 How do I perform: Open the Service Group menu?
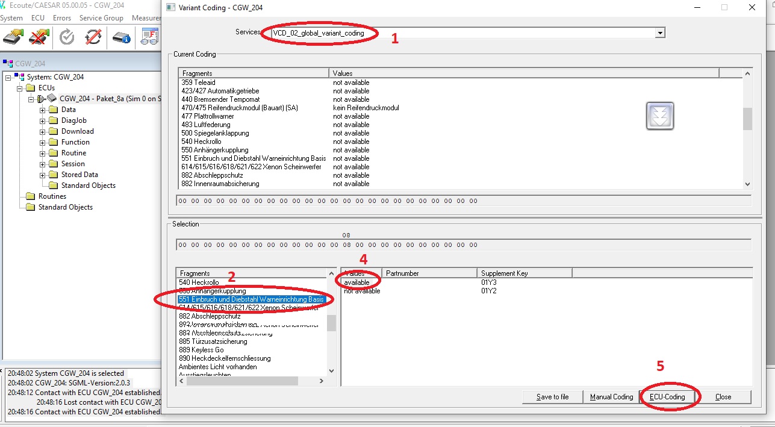coord(101,18)
